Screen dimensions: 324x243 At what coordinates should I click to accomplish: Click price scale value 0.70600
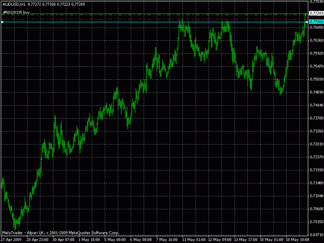317,209
